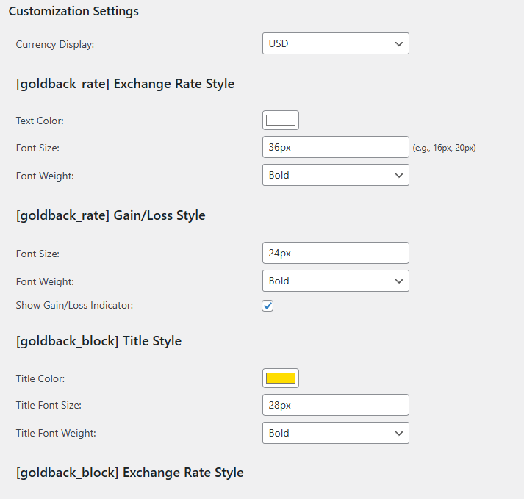The image size is (524, 499).
Task: Expand Font Weight dropdown under Gain/Loss Style
Action: click(335, 281)
